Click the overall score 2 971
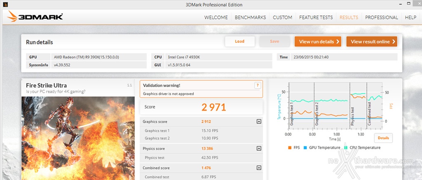This screenshot has width=422, height=180. point(214,107)
